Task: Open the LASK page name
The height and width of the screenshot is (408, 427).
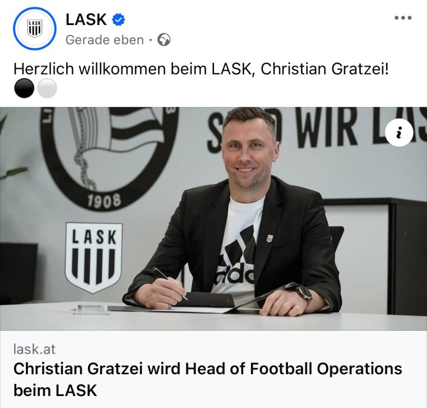Action: (x=86, y=20)
